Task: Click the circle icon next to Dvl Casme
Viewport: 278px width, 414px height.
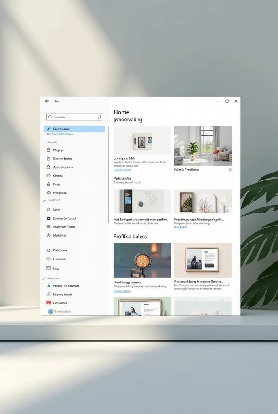Action: [48, 250]
